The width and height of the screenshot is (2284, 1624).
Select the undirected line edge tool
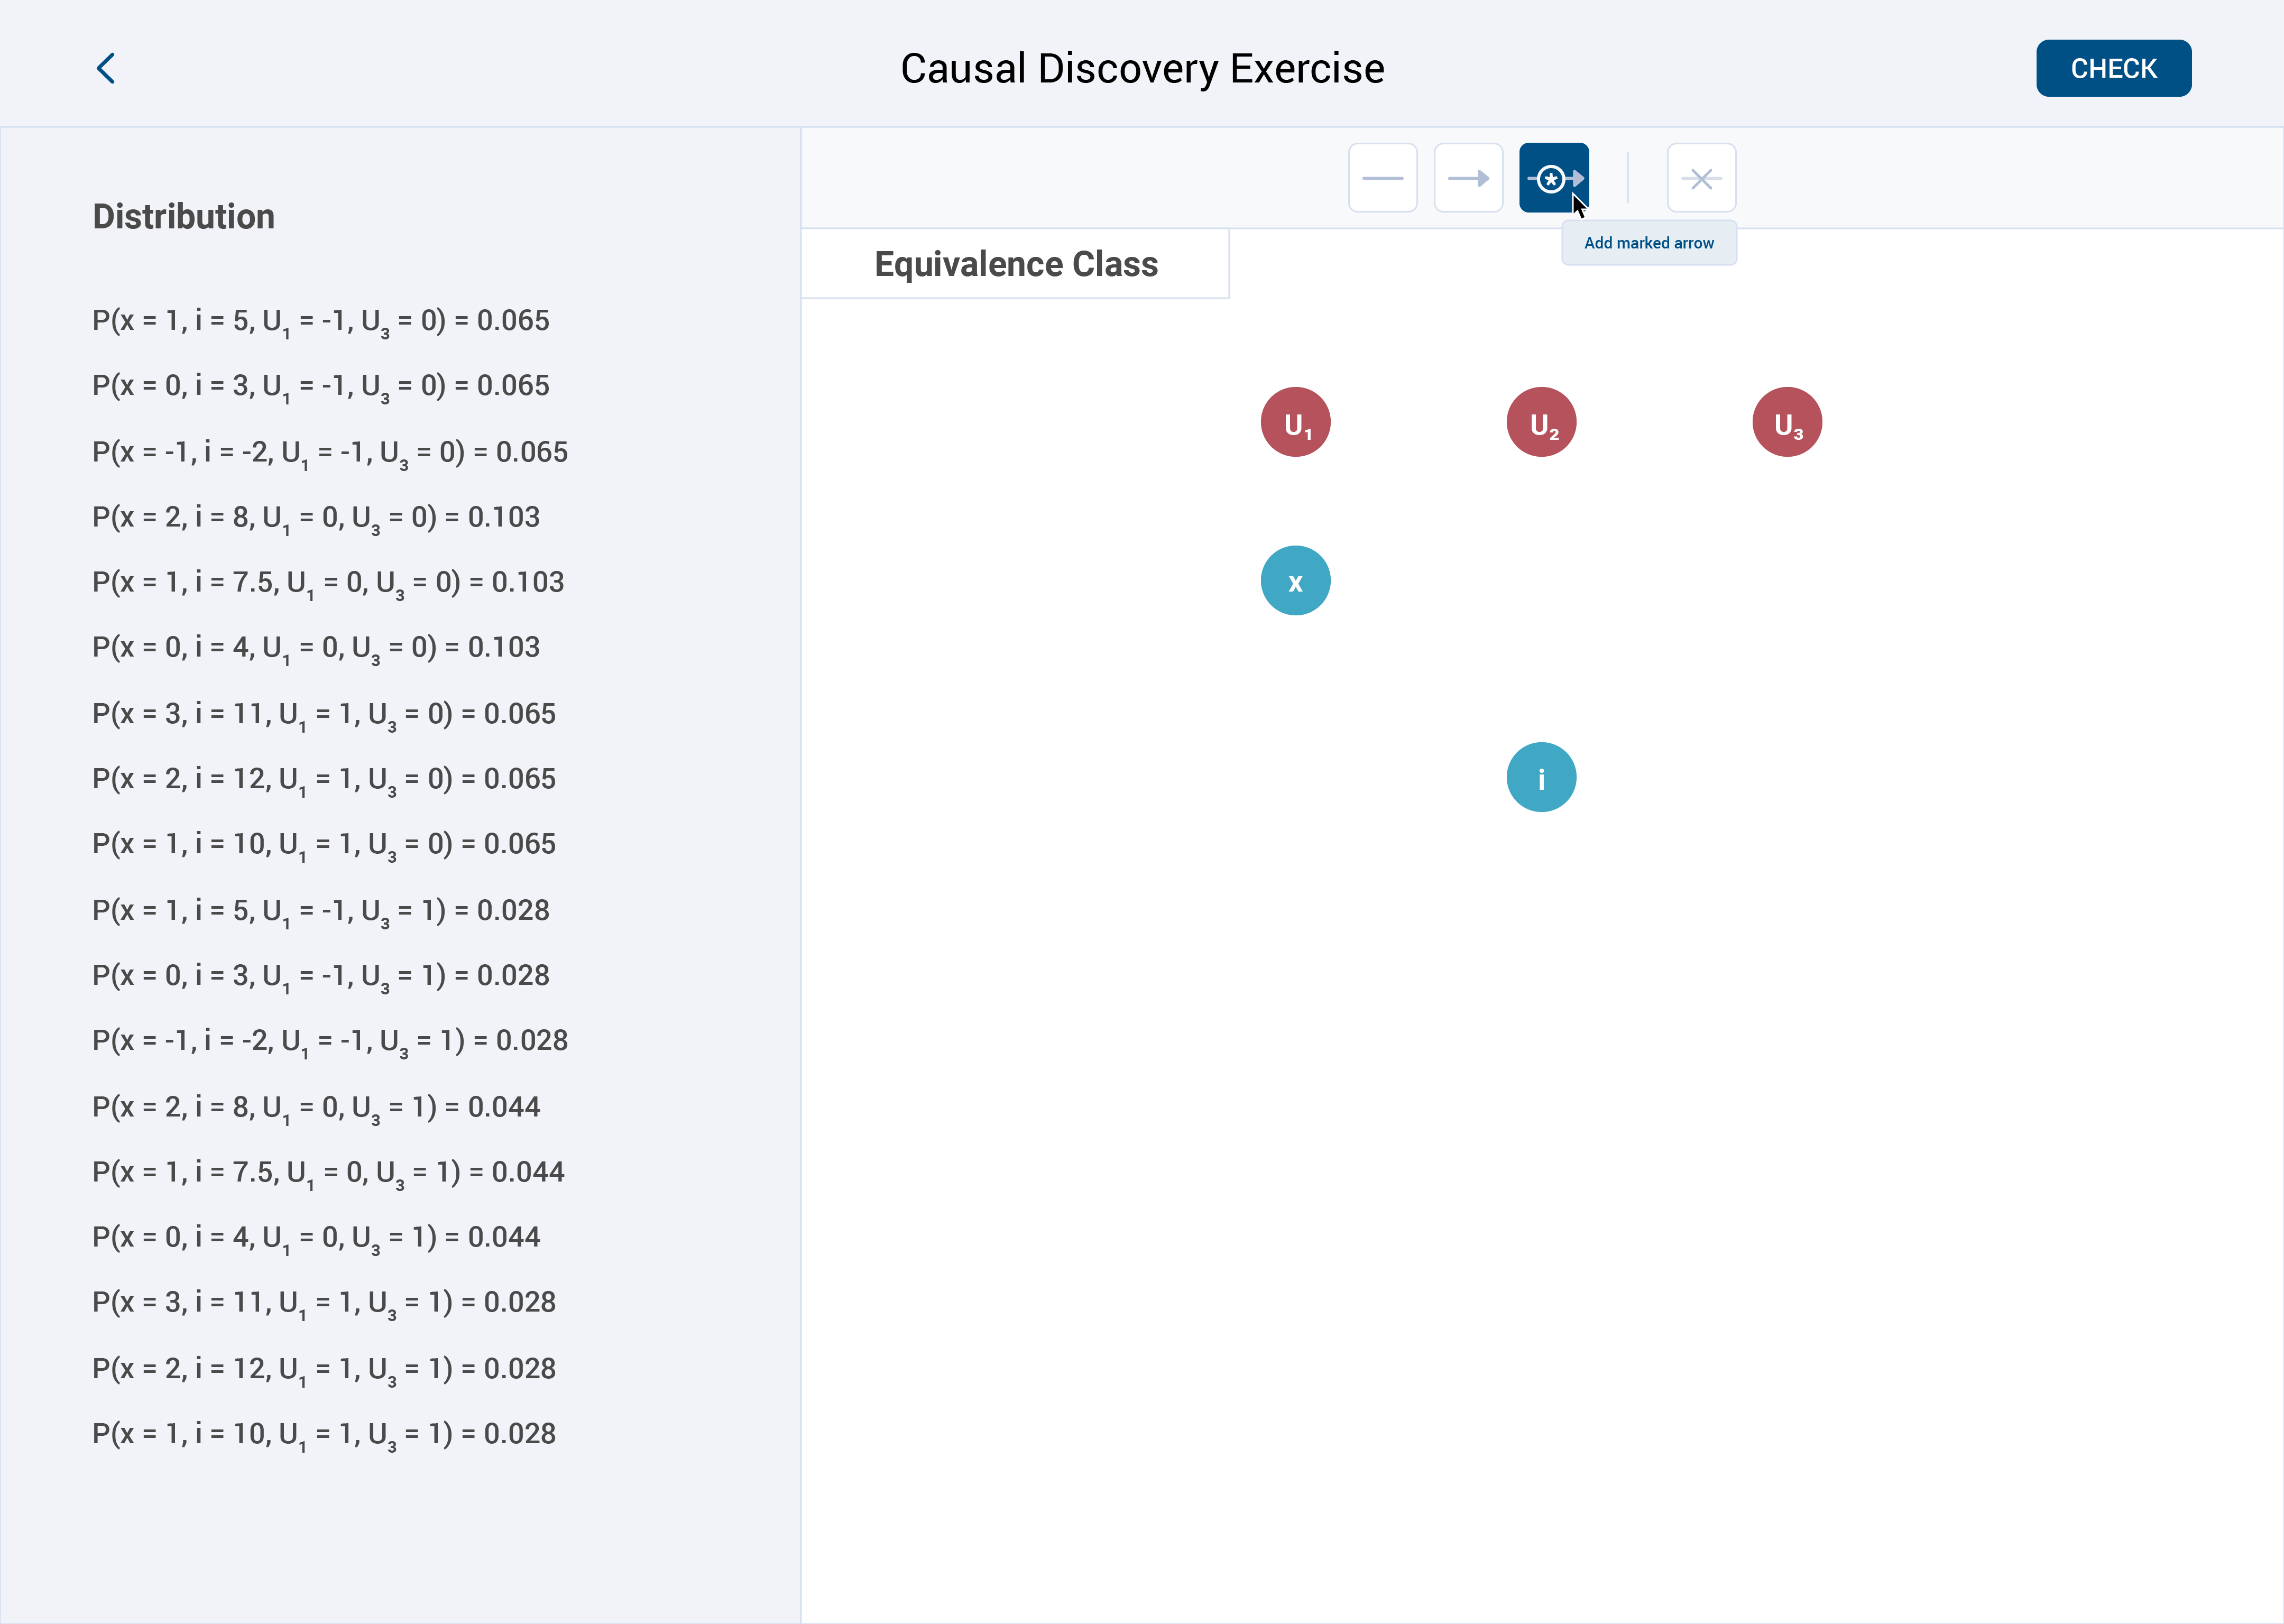click(x=1382, y=178)
